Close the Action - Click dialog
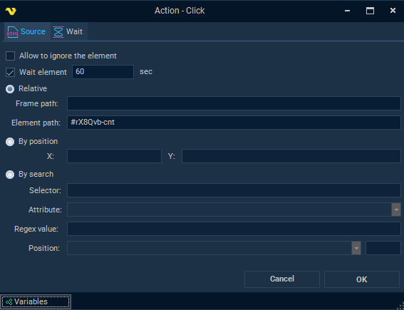 pyautogui.click(x=393, y=11)
